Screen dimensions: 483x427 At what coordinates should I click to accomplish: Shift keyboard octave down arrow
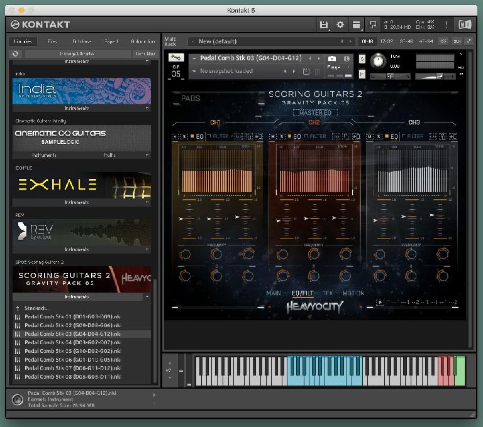pyautogui.click(x=170, y=378)
